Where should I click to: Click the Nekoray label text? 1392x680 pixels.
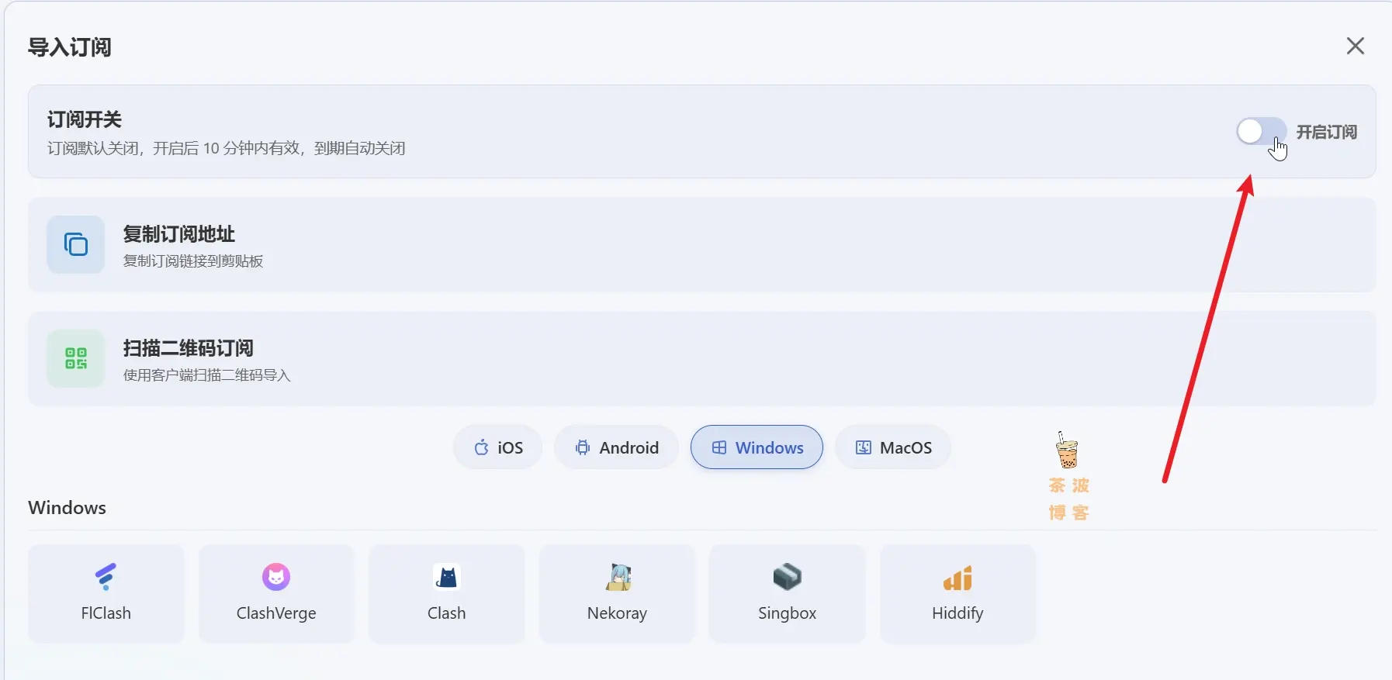pos(617,613)
